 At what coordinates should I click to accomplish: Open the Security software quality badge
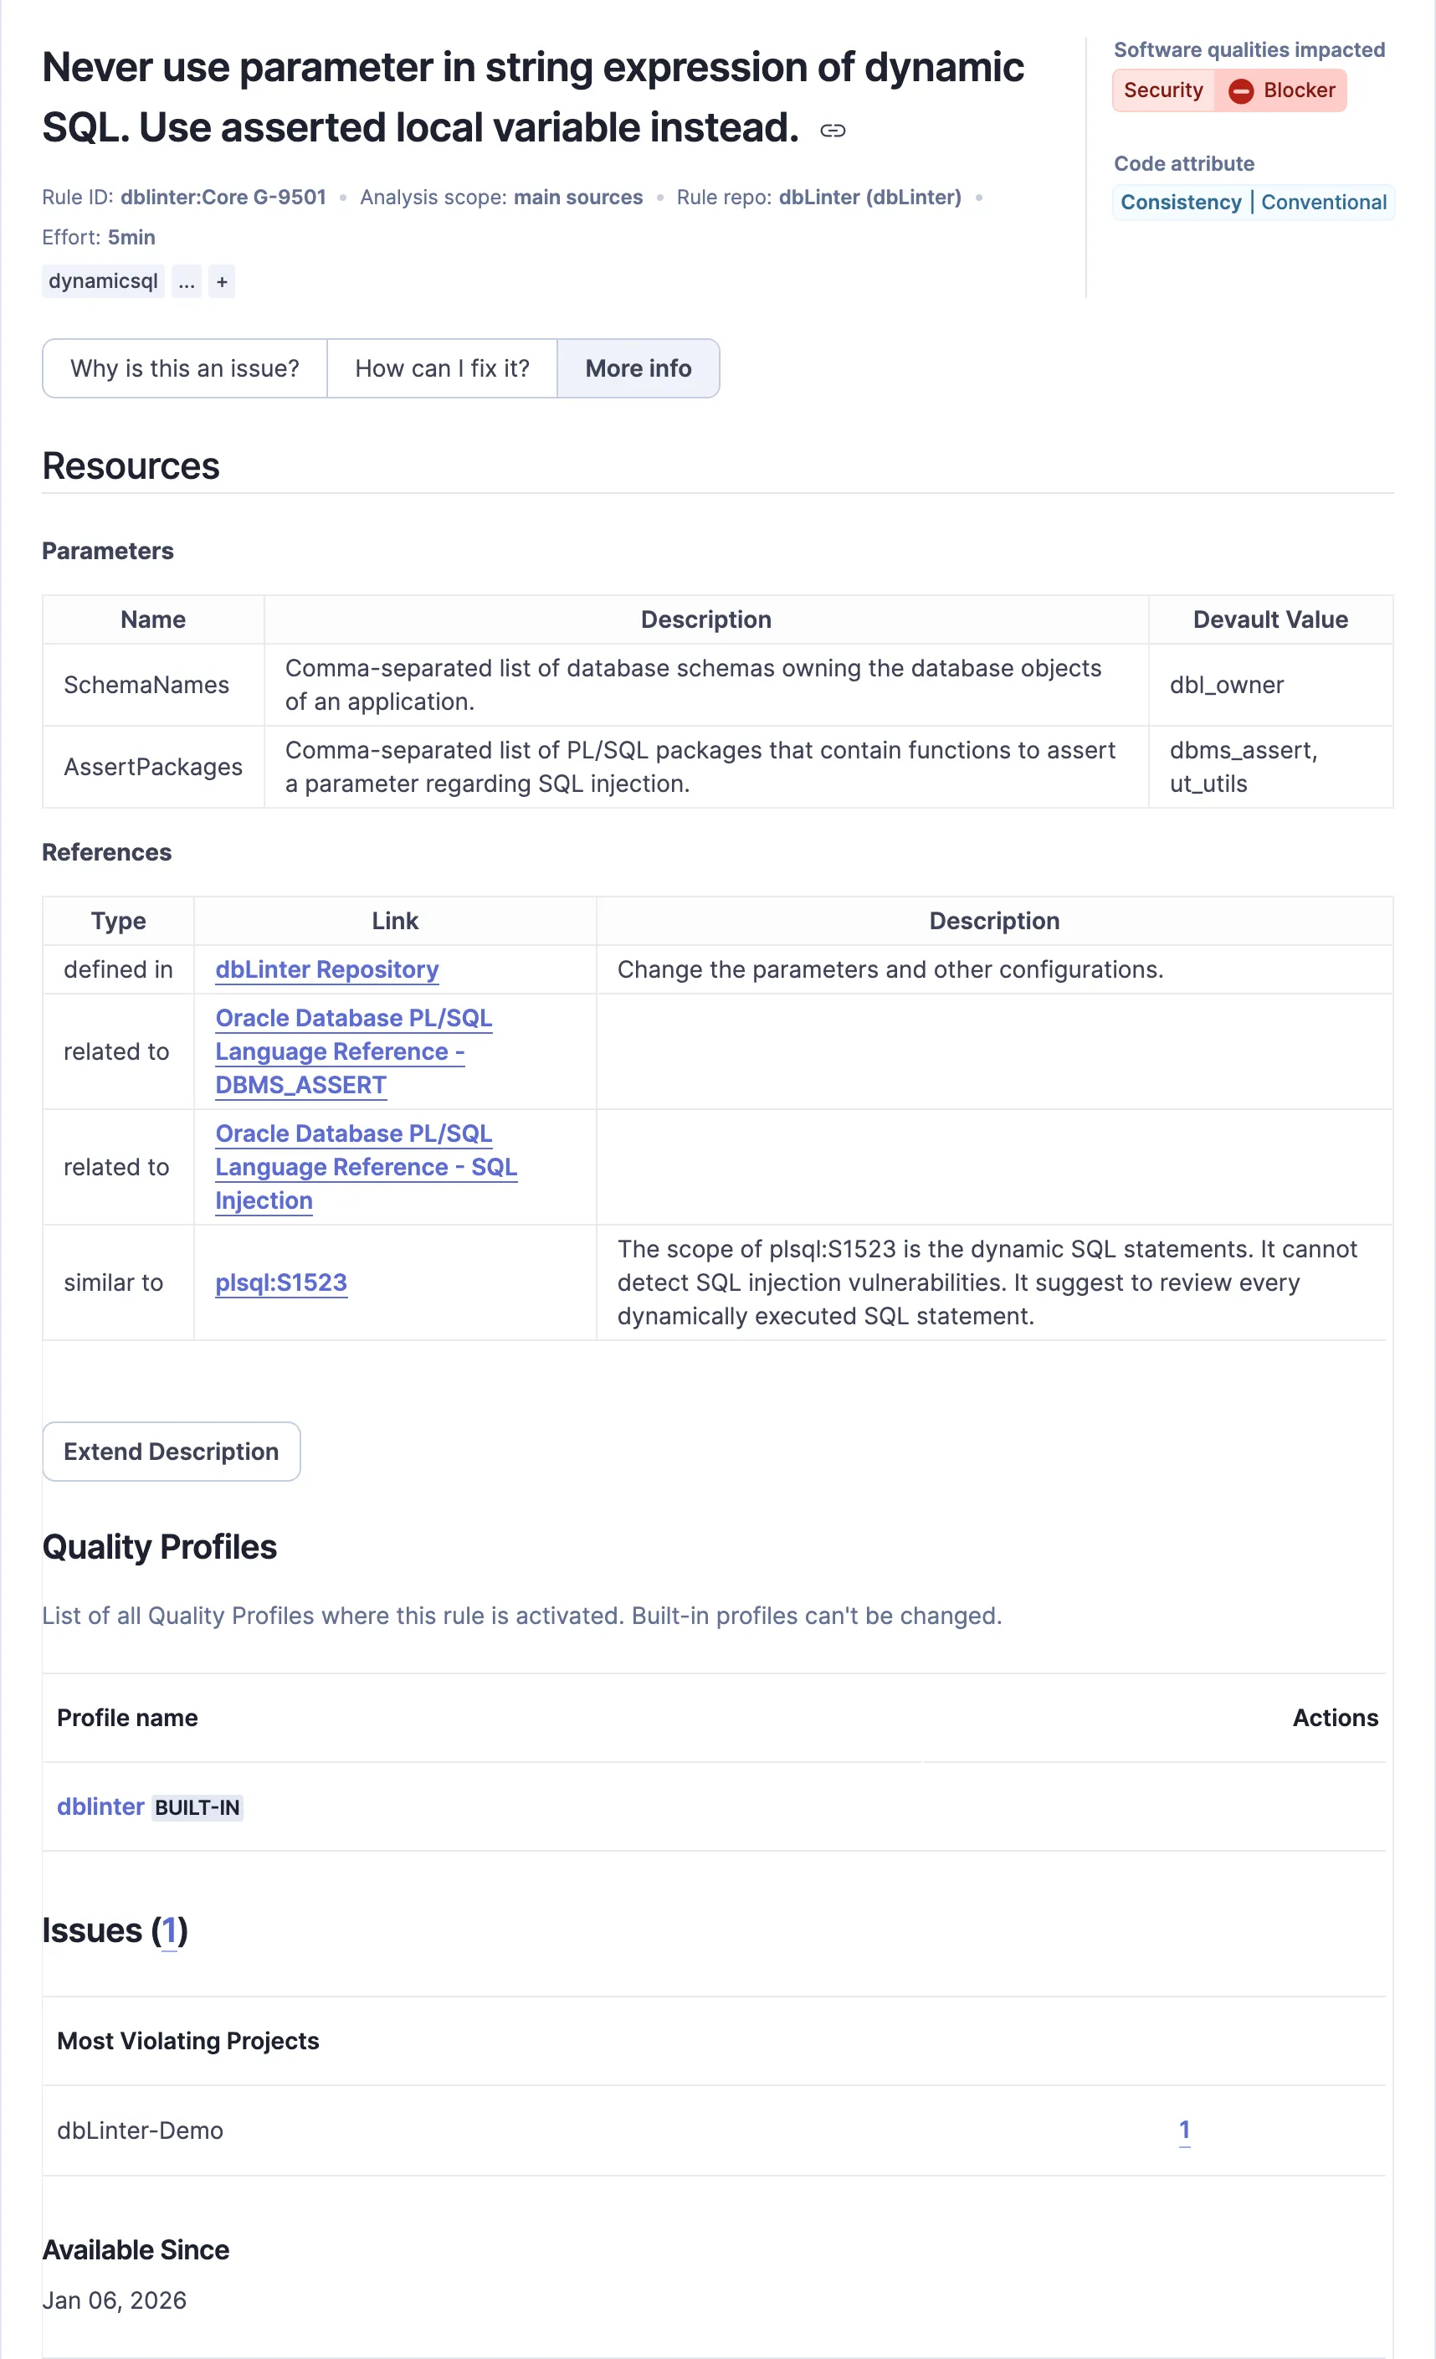(x=1162, y=91)
